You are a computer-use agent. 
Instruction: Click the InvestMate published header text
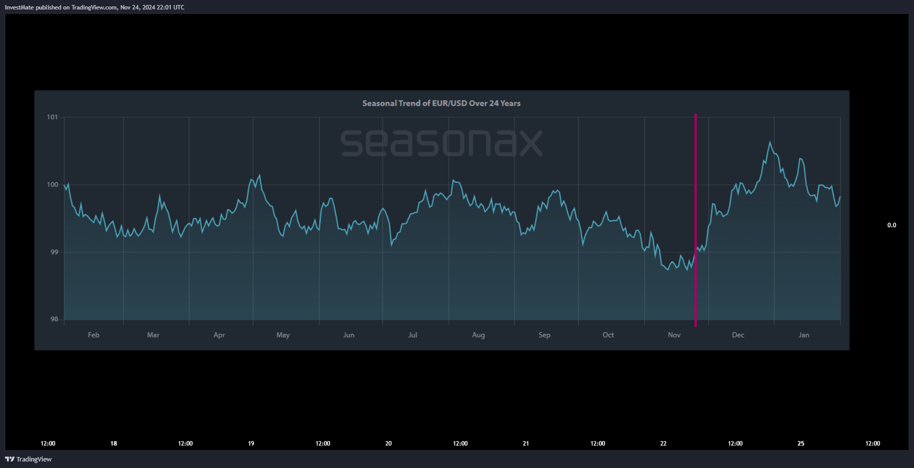coord(95,7)
